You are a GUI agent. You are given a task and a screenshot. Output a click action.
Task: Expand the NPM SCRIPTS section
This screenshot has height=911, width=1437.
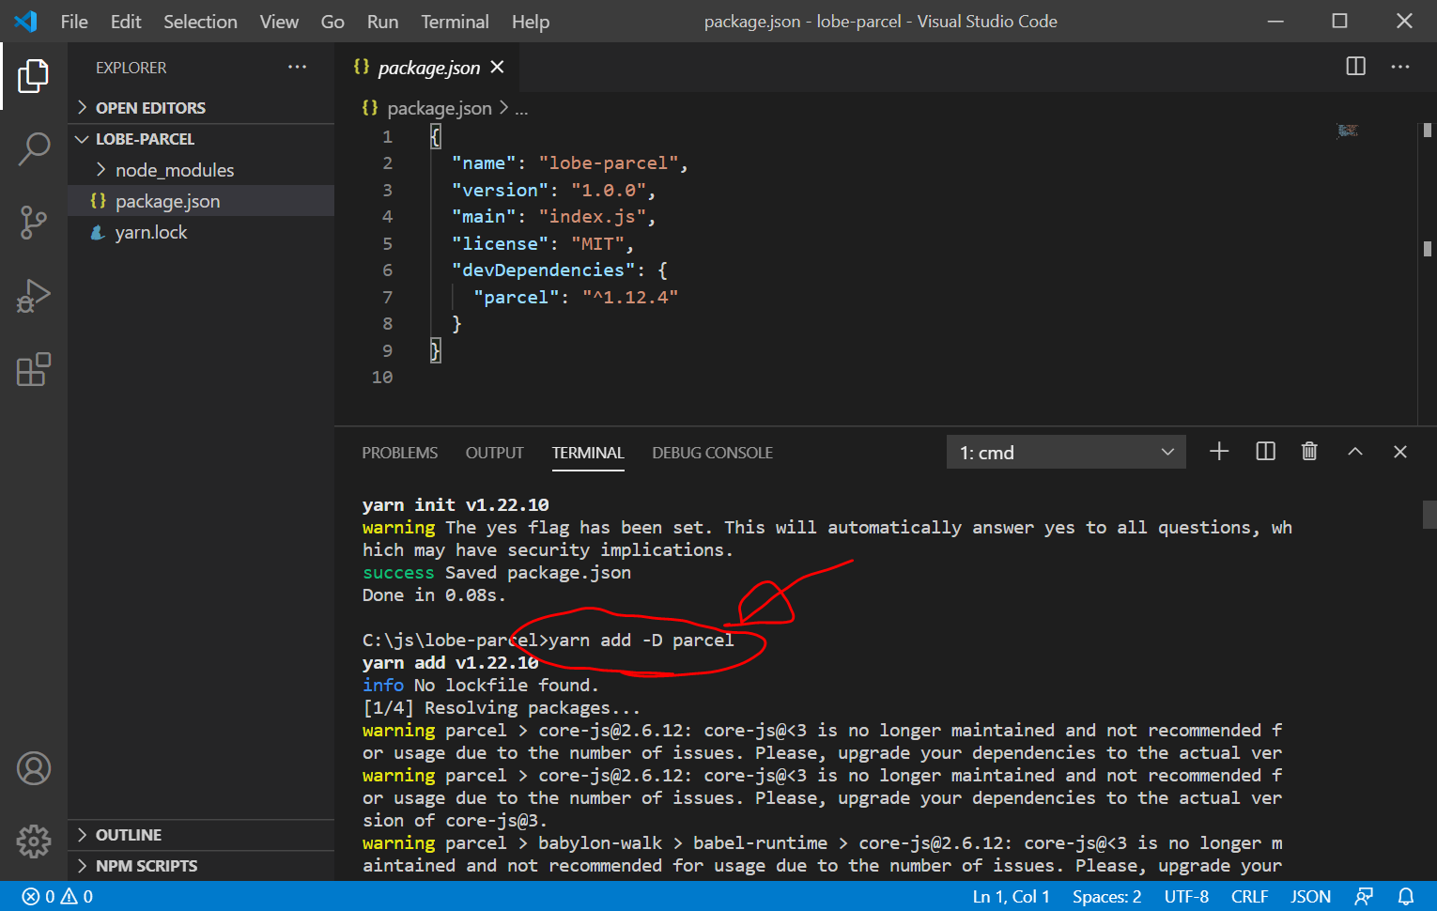201,866
